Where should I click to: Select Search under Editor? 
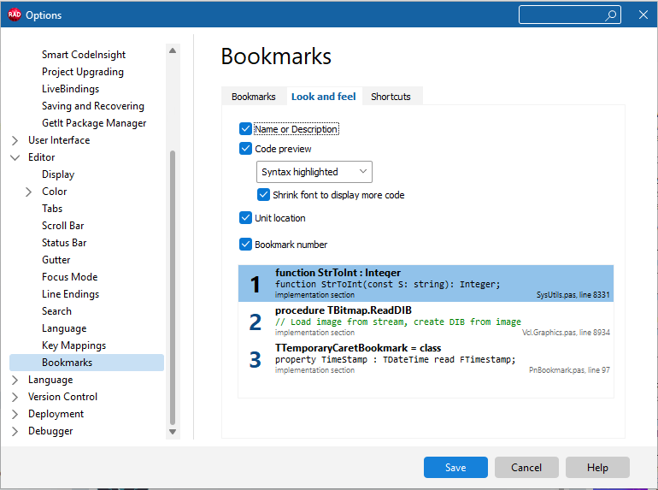tap(56, 311)
